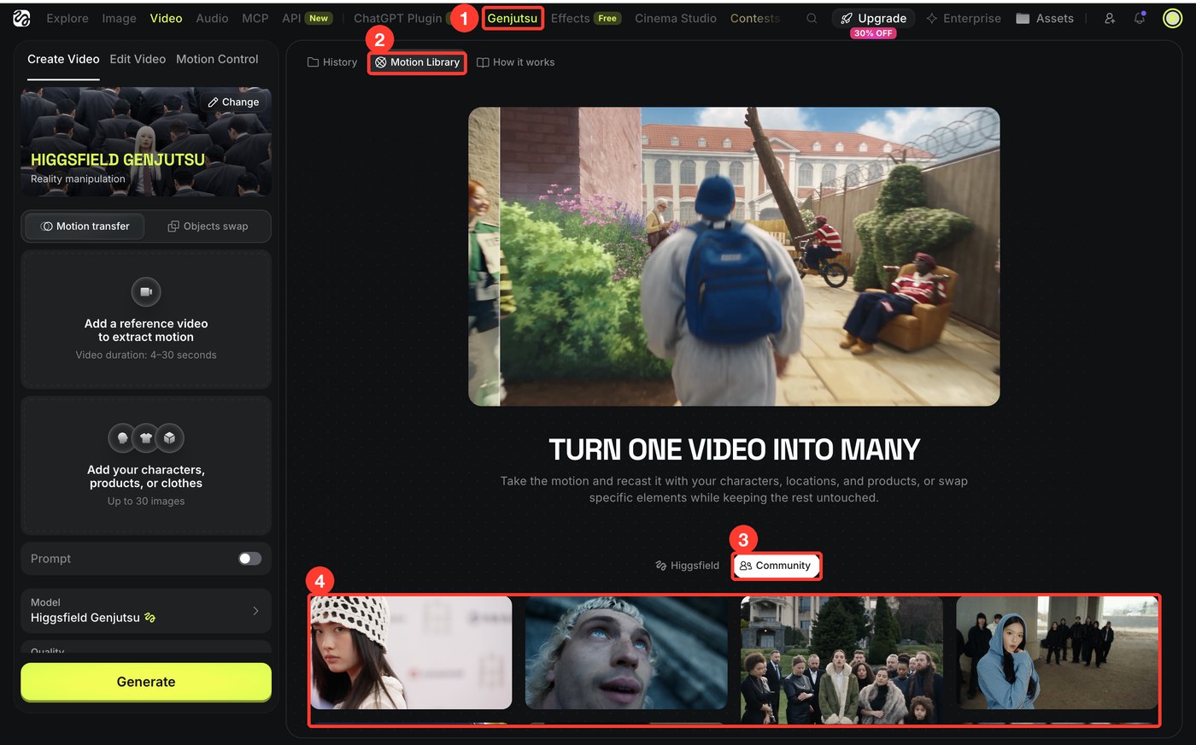This screenshot has width=1196, height=745.
Task: Click the Higgsfield logo icon
Action: [21, 18]
